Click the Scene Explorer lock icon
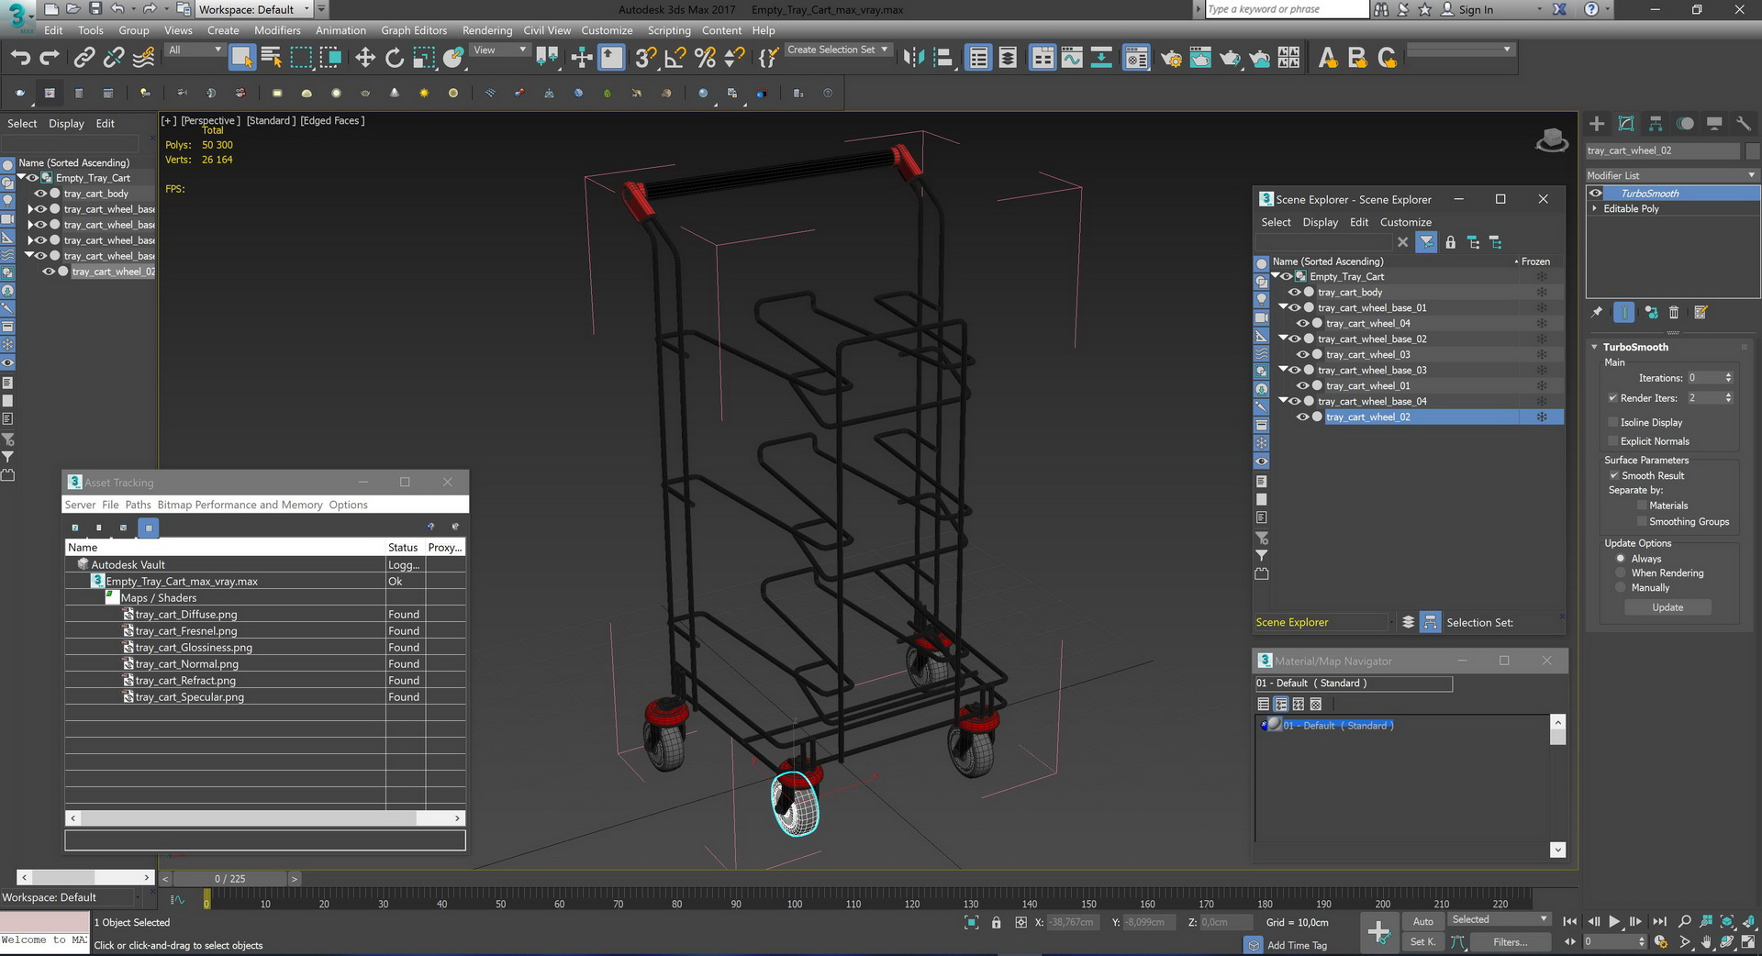 pyautogui.click(x=1450, y=242)
